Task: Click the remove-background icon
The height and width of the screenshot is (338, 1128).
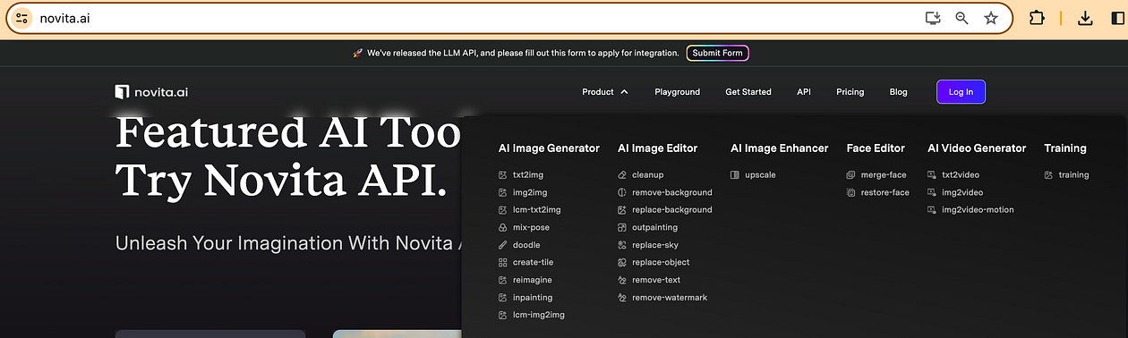Action: click(622, 192)
